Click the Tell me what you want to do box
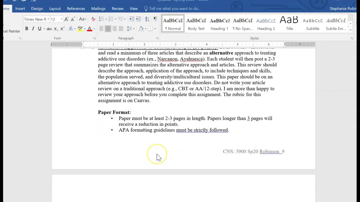Image resolution: width=360 pixels, height=202 pixels. point(172,8)
